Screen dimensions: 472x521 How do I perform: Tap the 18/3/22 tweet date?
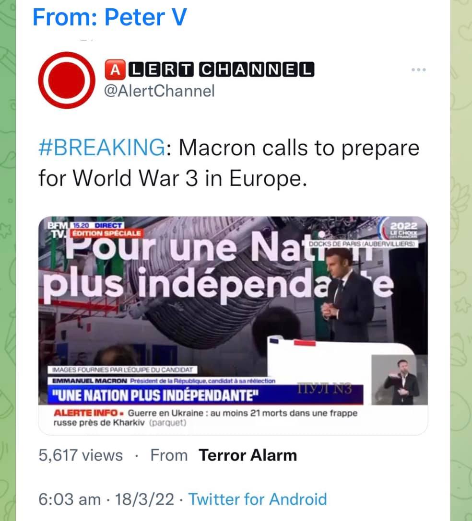click(x=144, y=499)
